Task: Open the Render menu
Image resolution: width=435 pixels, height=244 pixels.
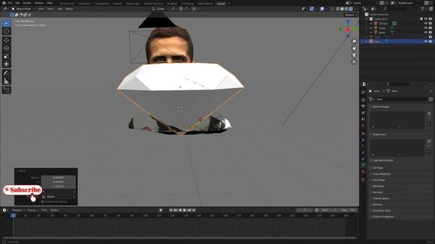Action: click(x=27, y=3)
